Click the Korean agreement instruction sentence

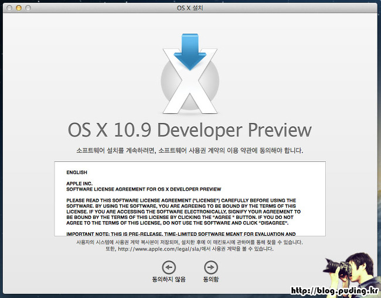pyautogui.click(x=189, y=150)
